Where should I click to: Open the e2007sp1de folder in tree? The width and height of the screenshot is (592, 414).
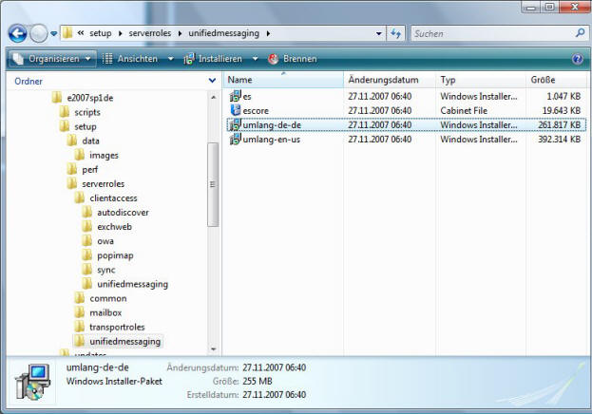click(90, 98)
